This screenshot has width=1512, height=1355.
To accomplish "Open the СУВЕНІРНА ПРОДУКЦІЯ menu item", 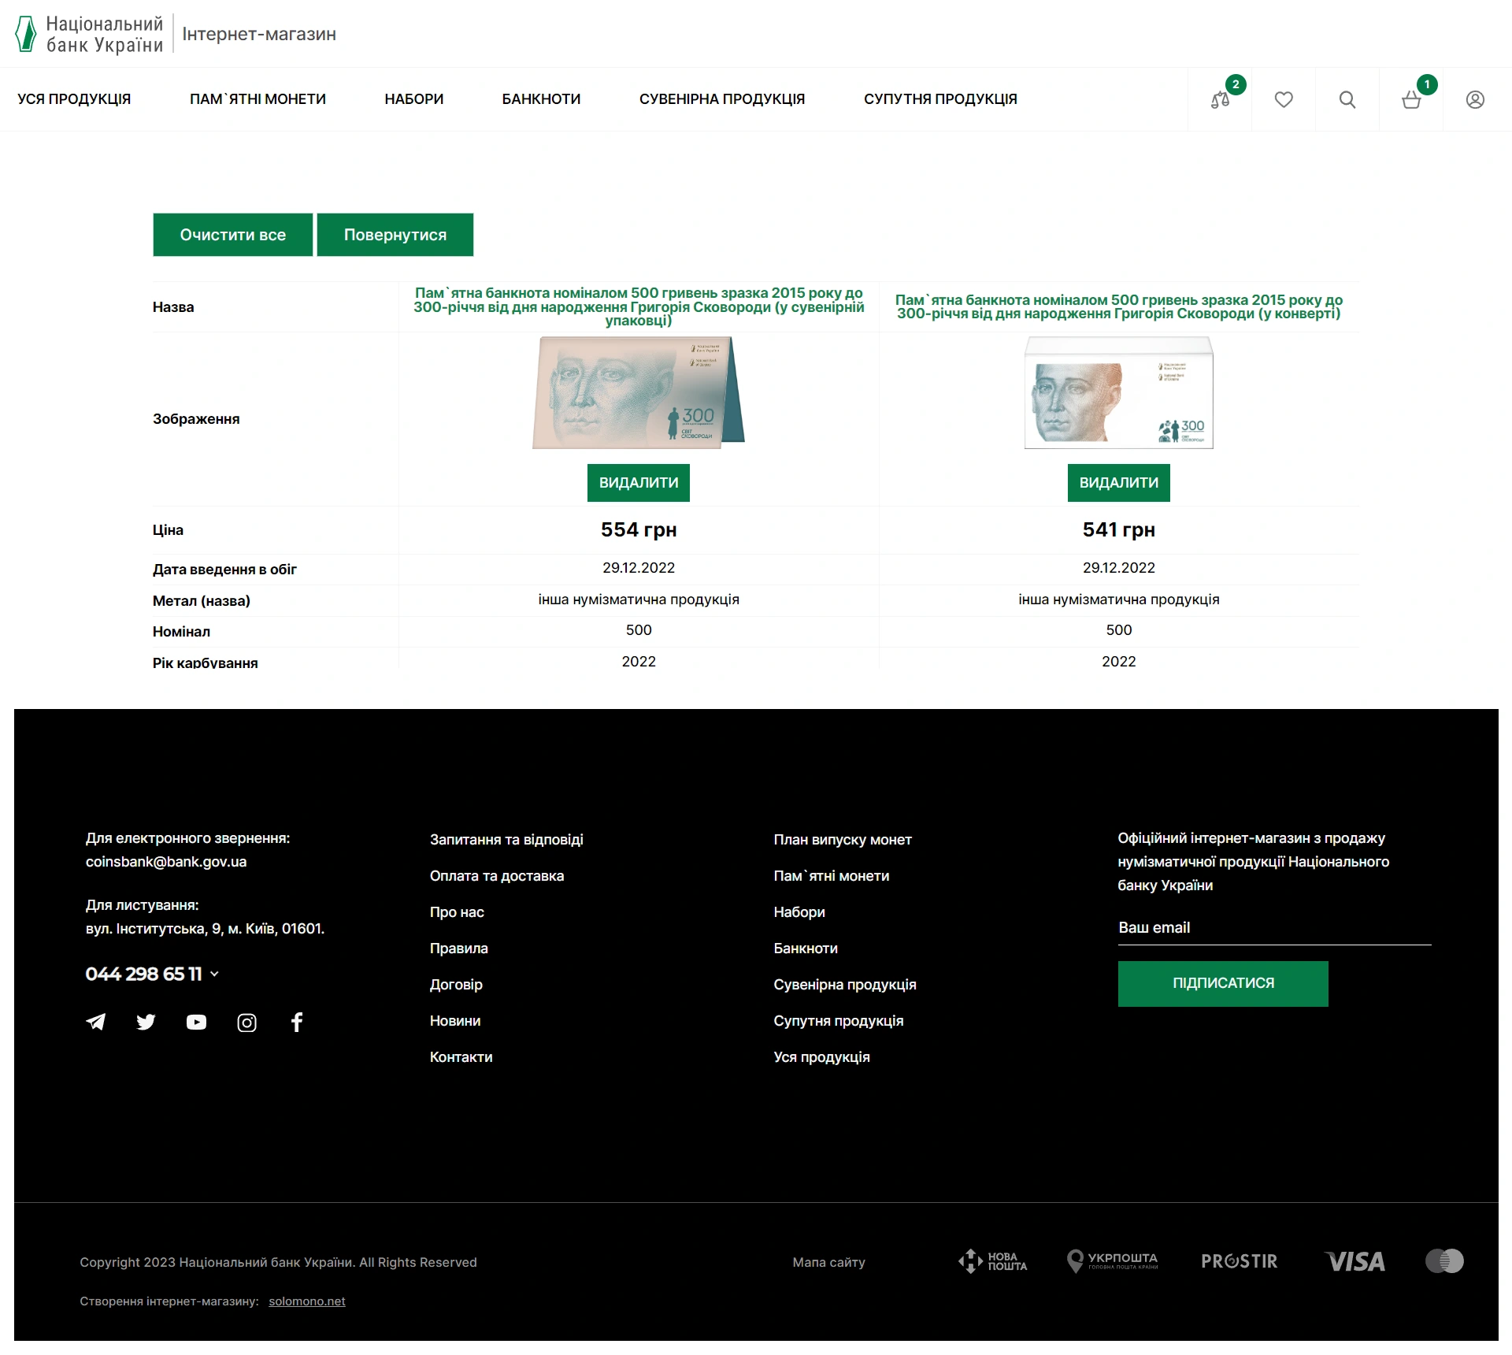I will coord(721,99).
